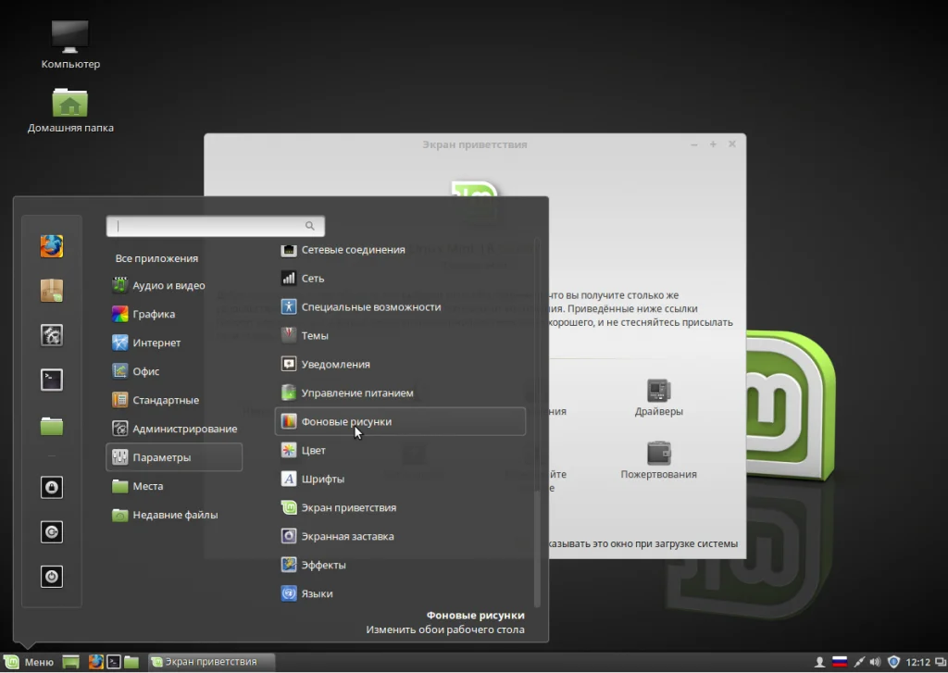The image size is (948, 673).
Task: Open Драйверы in the welcome screen
Action: point(658,397)
